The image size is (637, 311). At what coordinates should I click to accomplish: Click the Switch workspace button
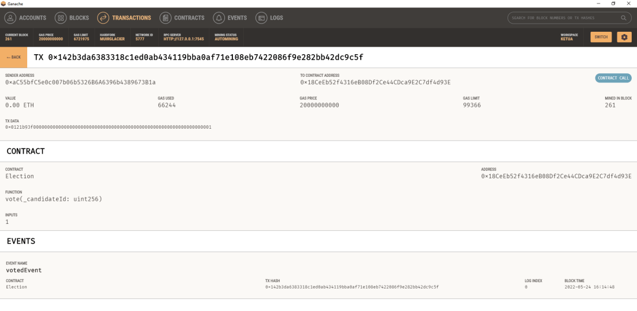click(x=601, y=37)
